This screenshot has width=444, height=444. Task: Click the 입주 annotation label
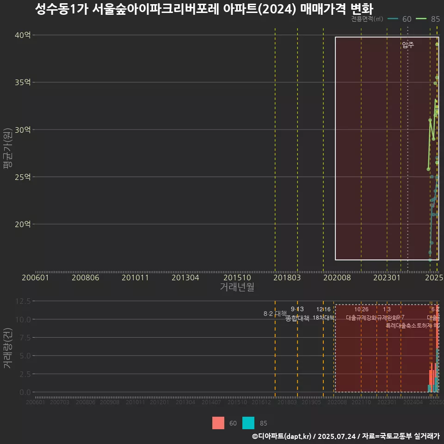[x=408, y=45]
